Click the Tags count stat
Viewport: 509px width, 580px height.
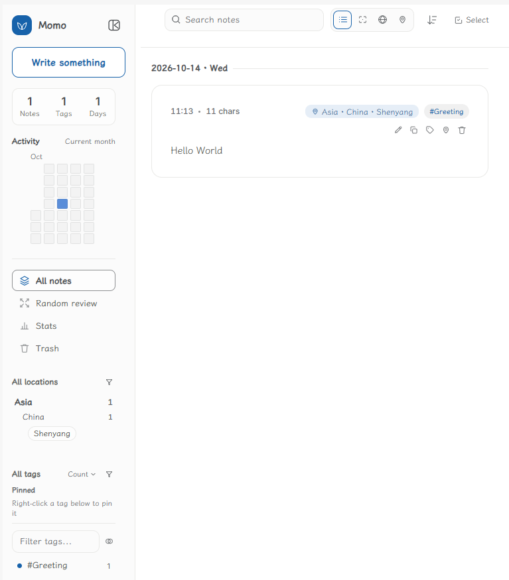point(64,107)
